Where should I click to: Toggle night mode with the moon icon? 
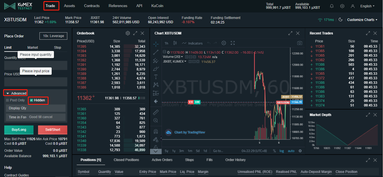click(340, 20)
